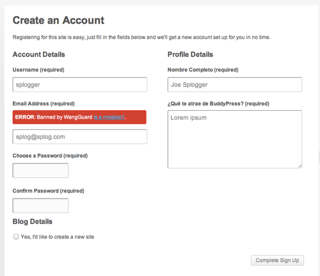Click the Lorem ipsum text area

(235, 139)
